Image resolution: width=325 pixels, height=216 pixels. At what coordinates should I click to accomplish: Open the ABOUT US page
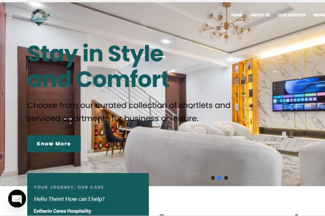tap(260, 15)
